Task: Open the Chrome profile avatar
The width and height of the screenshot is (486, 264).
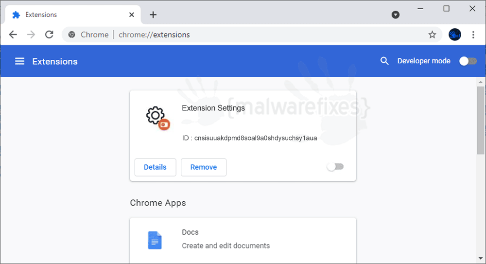Action: pos(455,35)
